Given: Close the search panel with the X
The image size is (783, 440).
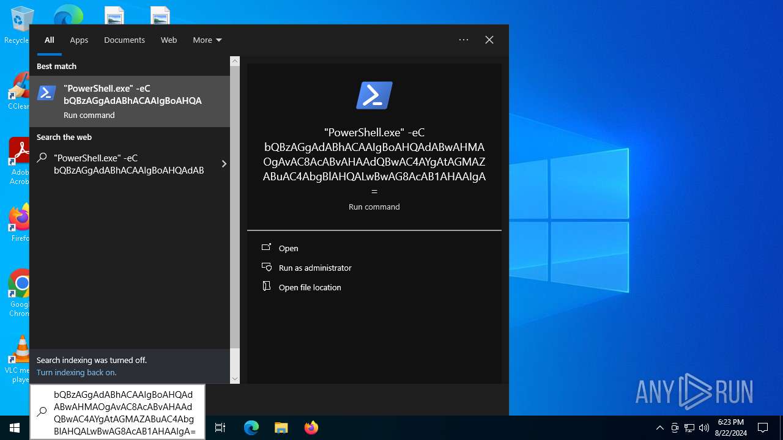Looking at the screenshot, I should coord(489,40).
